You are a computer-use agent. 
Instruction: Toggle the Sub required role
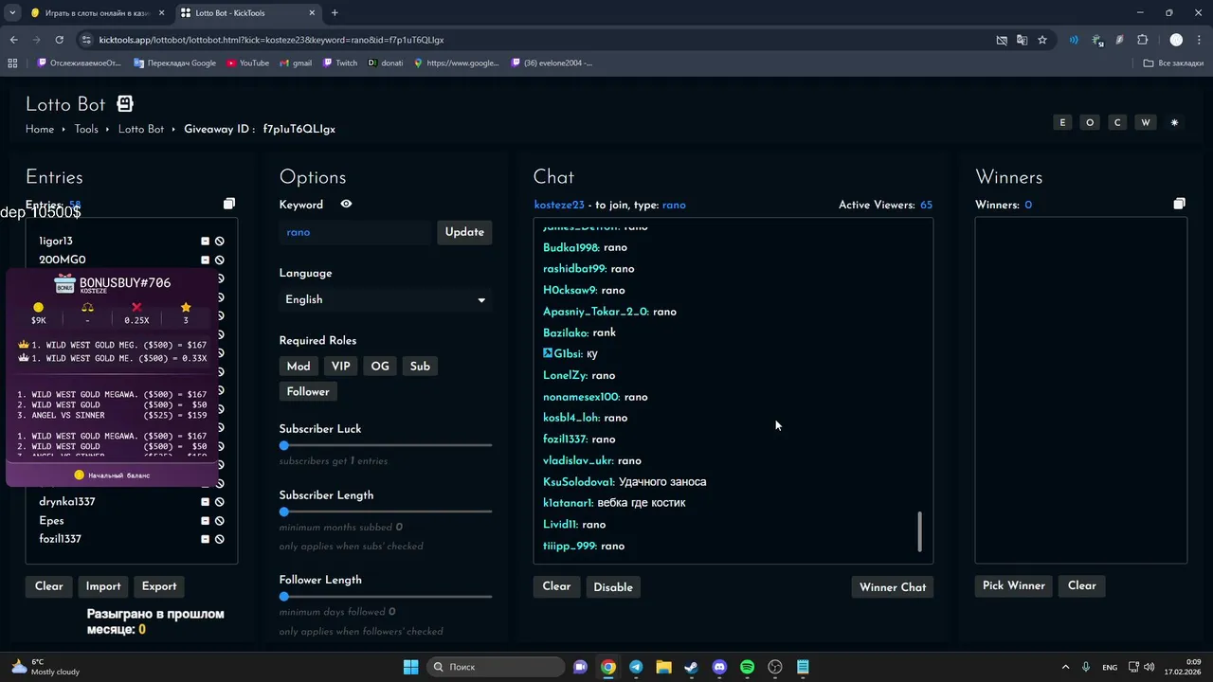tap(420, 367)
